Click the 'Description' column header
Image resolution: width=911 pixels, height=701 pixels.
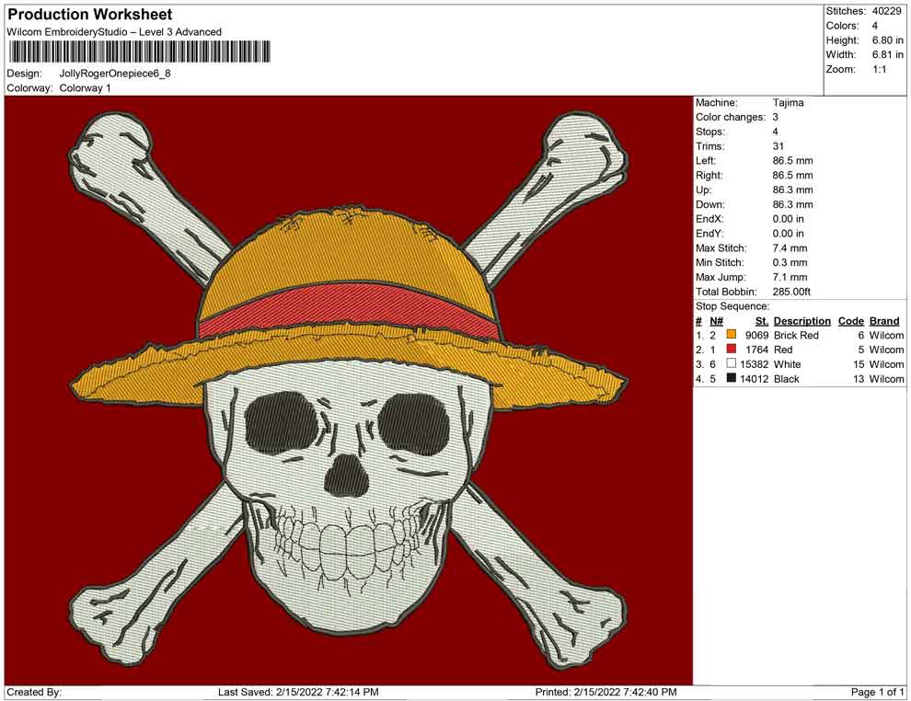[x=802, y=321]
